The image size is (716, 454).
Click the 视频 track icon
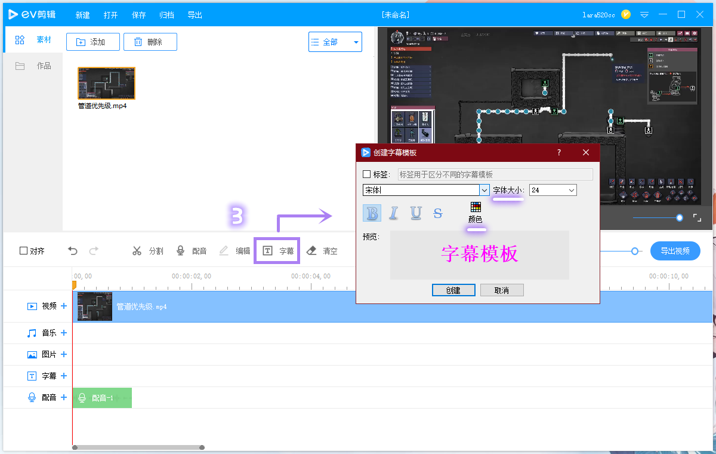[32, 306]
